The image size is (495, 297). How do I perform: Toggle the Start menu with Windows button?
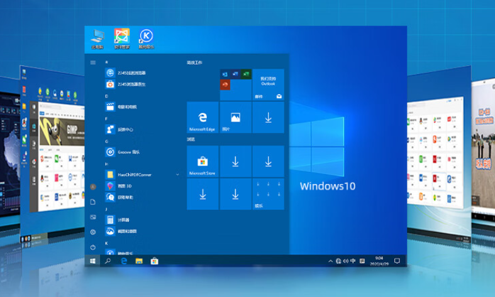click(92, 261)
